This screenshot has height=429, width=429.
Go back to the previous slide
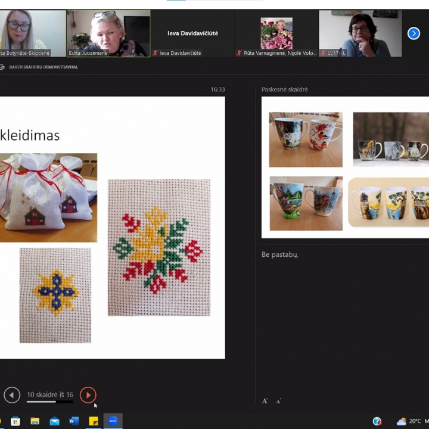click(x=11, y=394)
